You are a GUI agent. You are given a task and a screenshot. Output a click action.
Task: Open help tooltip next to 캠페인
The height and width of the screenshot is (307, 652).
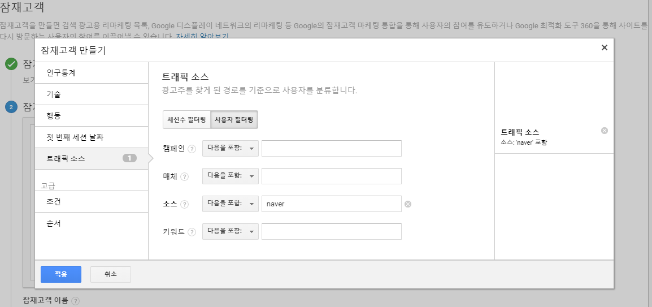[x=192, y=149]
